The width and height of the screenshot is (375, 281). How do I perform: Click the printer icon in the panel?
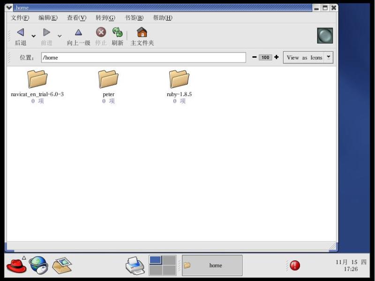pyautogui.click(x=135, y=266)
